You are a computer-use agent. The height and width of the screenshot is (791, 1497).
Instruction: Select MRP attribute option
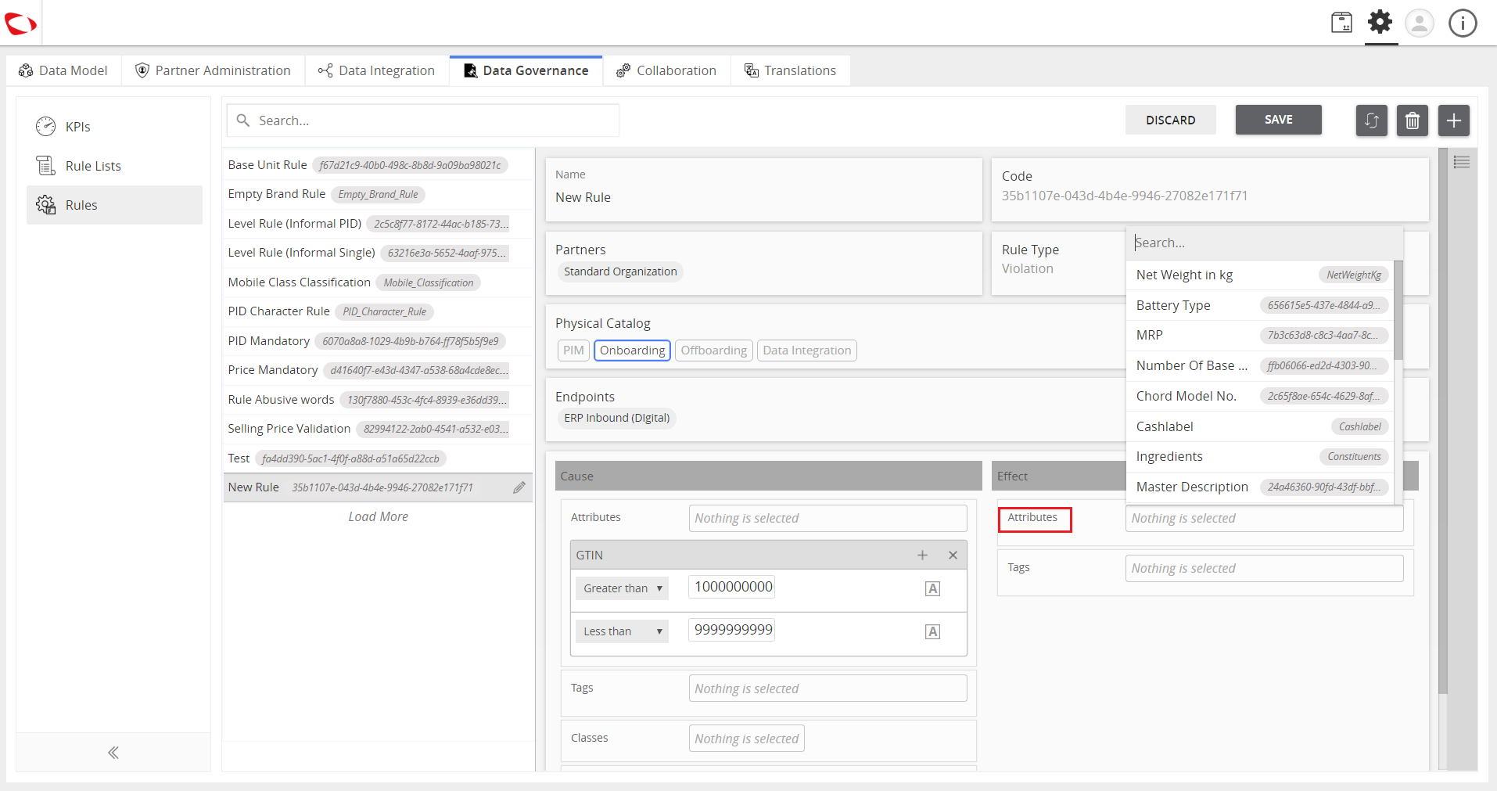[x=1260, y=335]
